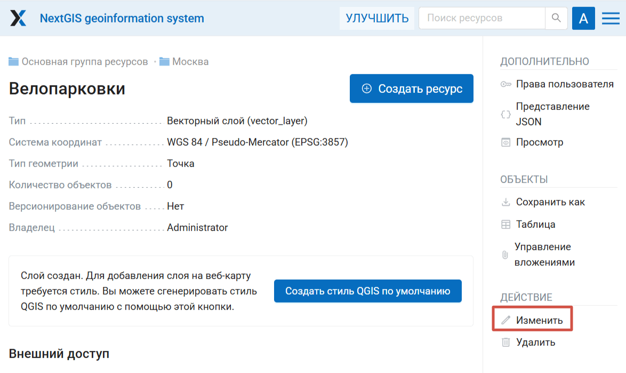Click the УЛУЧШИТЬ upgrade button
The height and width of the screenshot is (373, 626).
click(377, 18)
